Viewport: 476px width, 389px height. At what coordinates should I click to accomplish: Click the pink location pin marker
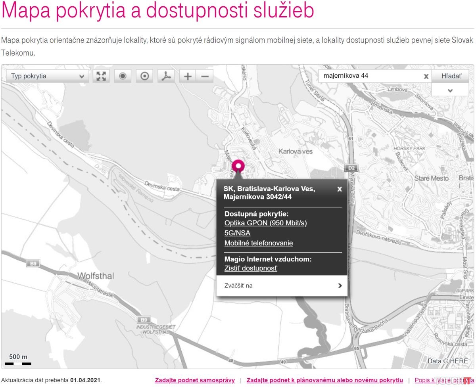tap(238, 167)
